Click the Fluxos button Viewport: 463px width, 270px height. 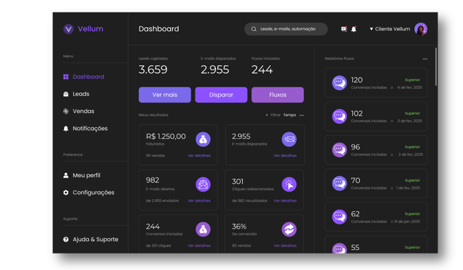277,95
